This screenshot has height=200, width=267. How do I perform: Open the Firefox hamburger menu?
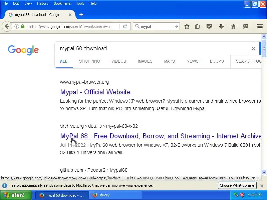point(260,26)
